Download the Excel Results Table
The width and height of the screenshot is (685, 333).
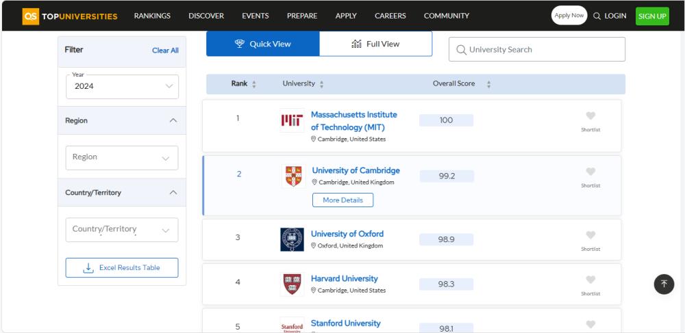point(122,267)
